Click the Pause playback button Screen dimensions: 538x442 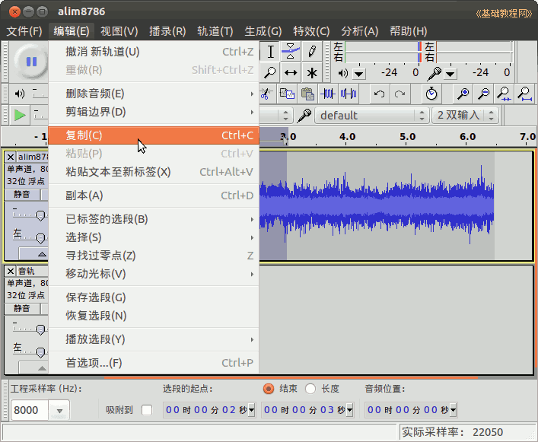click(31, 62)
